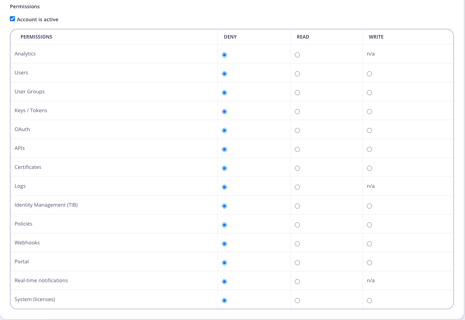Image resolution: width=465 pixels, height=320 pixels.
Task: Grant Write for System (licenses)
Action: 369,300
